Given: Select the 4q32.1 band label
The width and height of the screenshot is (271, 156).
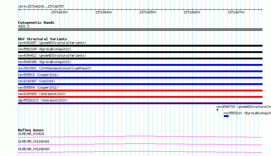Looking at the screenshot, I should tap(24, 26).
